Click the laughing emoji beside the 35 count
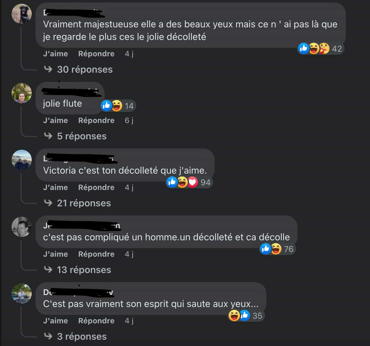Screen dimensions: 370x346 (234, 315)
